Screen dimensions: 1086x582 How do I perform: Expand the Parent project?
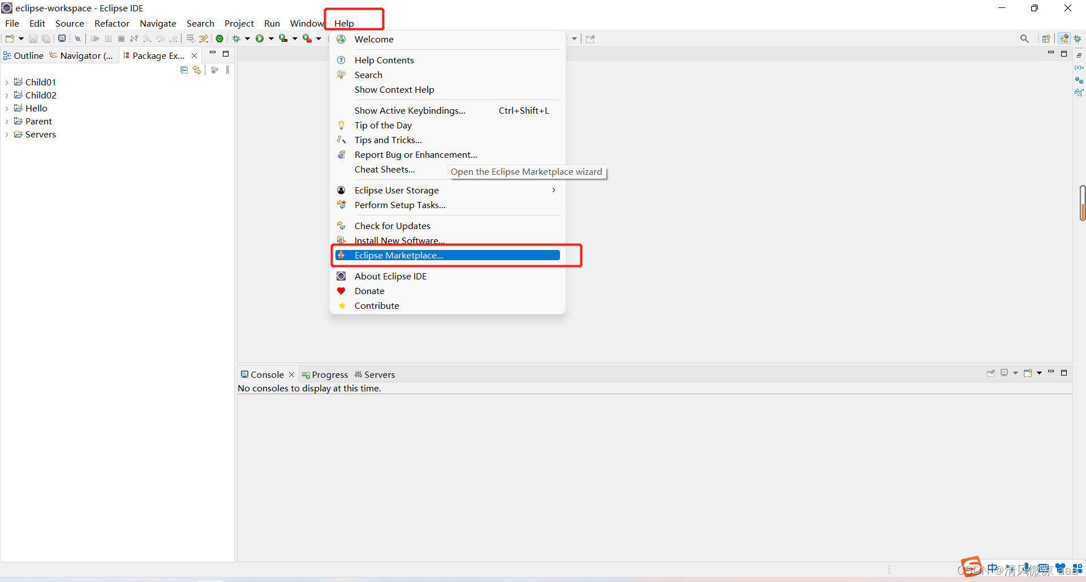[7, 122]
